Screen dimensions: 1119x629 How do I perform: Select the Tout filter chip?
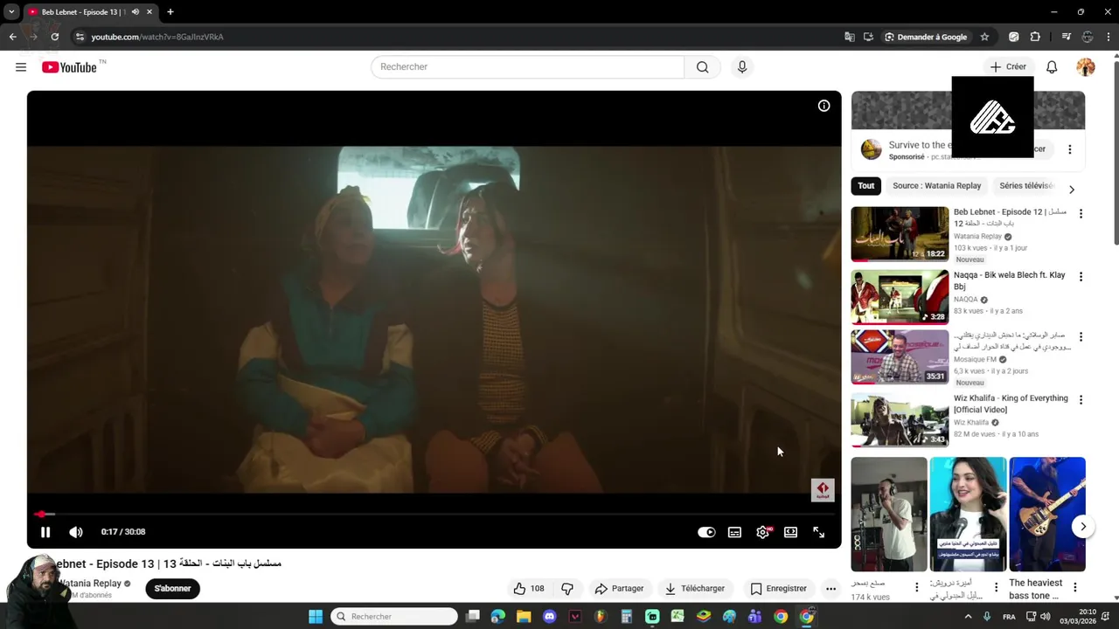[x=865, y=186]
